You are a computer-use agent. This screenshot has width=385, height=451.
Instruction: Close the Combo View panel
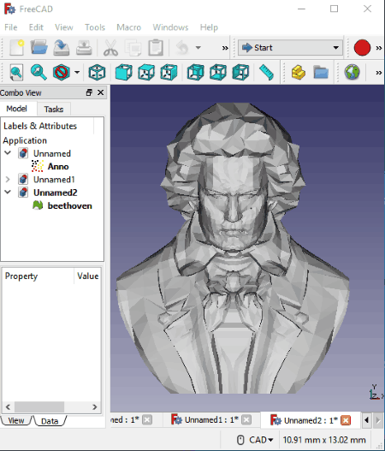tap(101, 92)
